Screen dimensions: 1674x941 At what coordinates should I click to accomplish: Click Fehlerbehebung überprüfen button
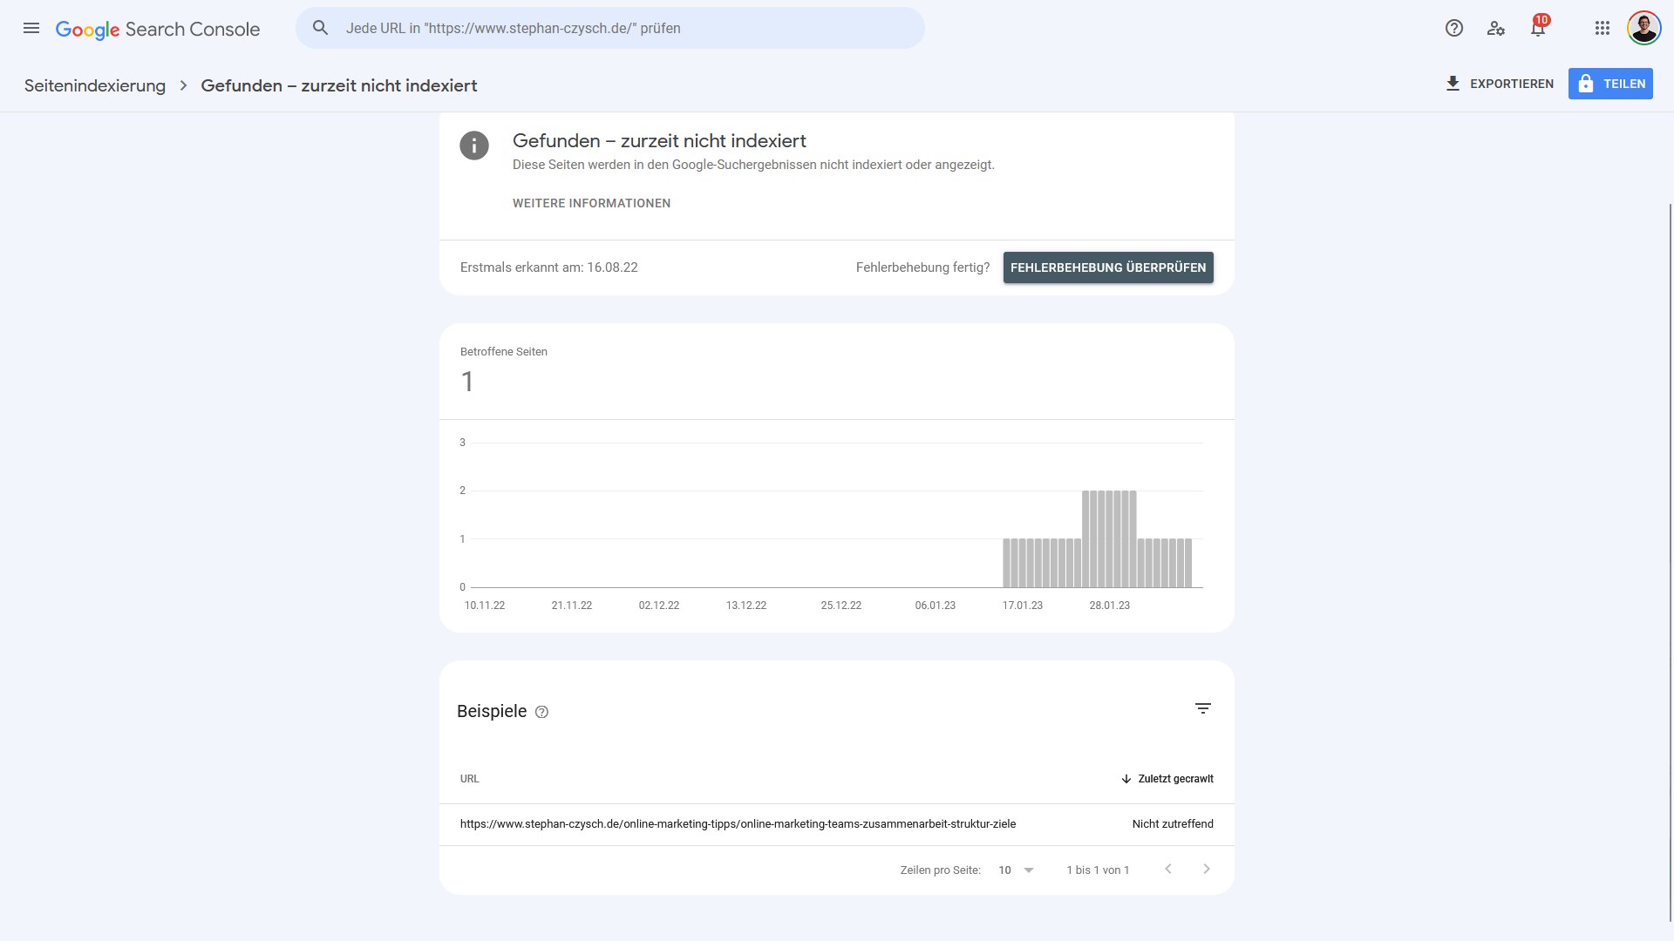[x=1108, y=267]
